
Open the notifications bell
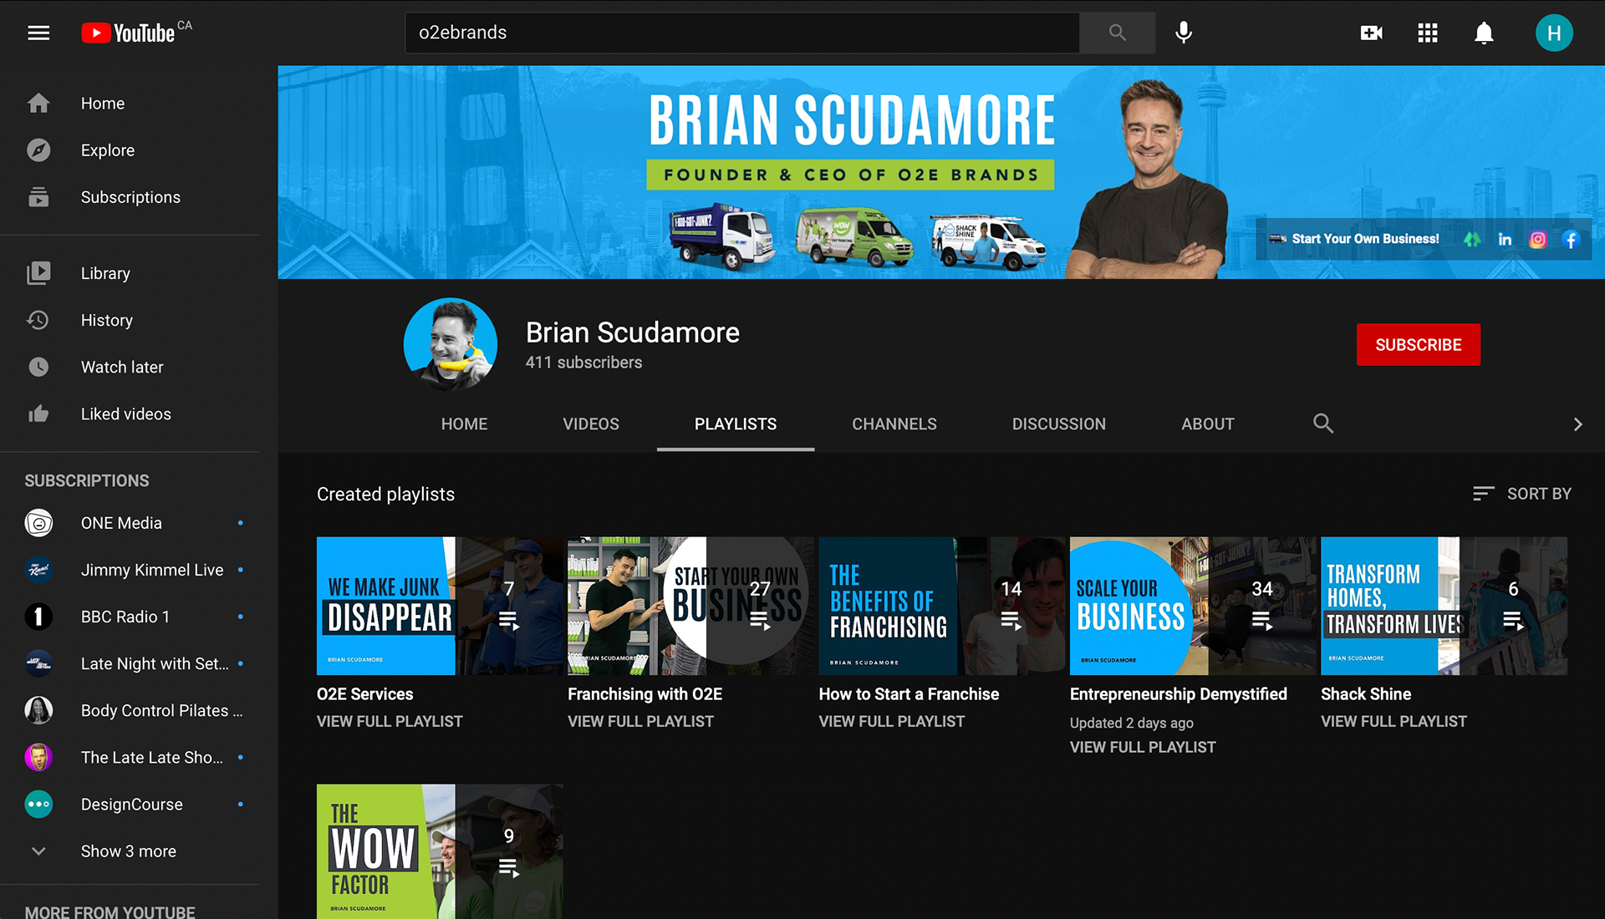click(x=1484, y=33)
